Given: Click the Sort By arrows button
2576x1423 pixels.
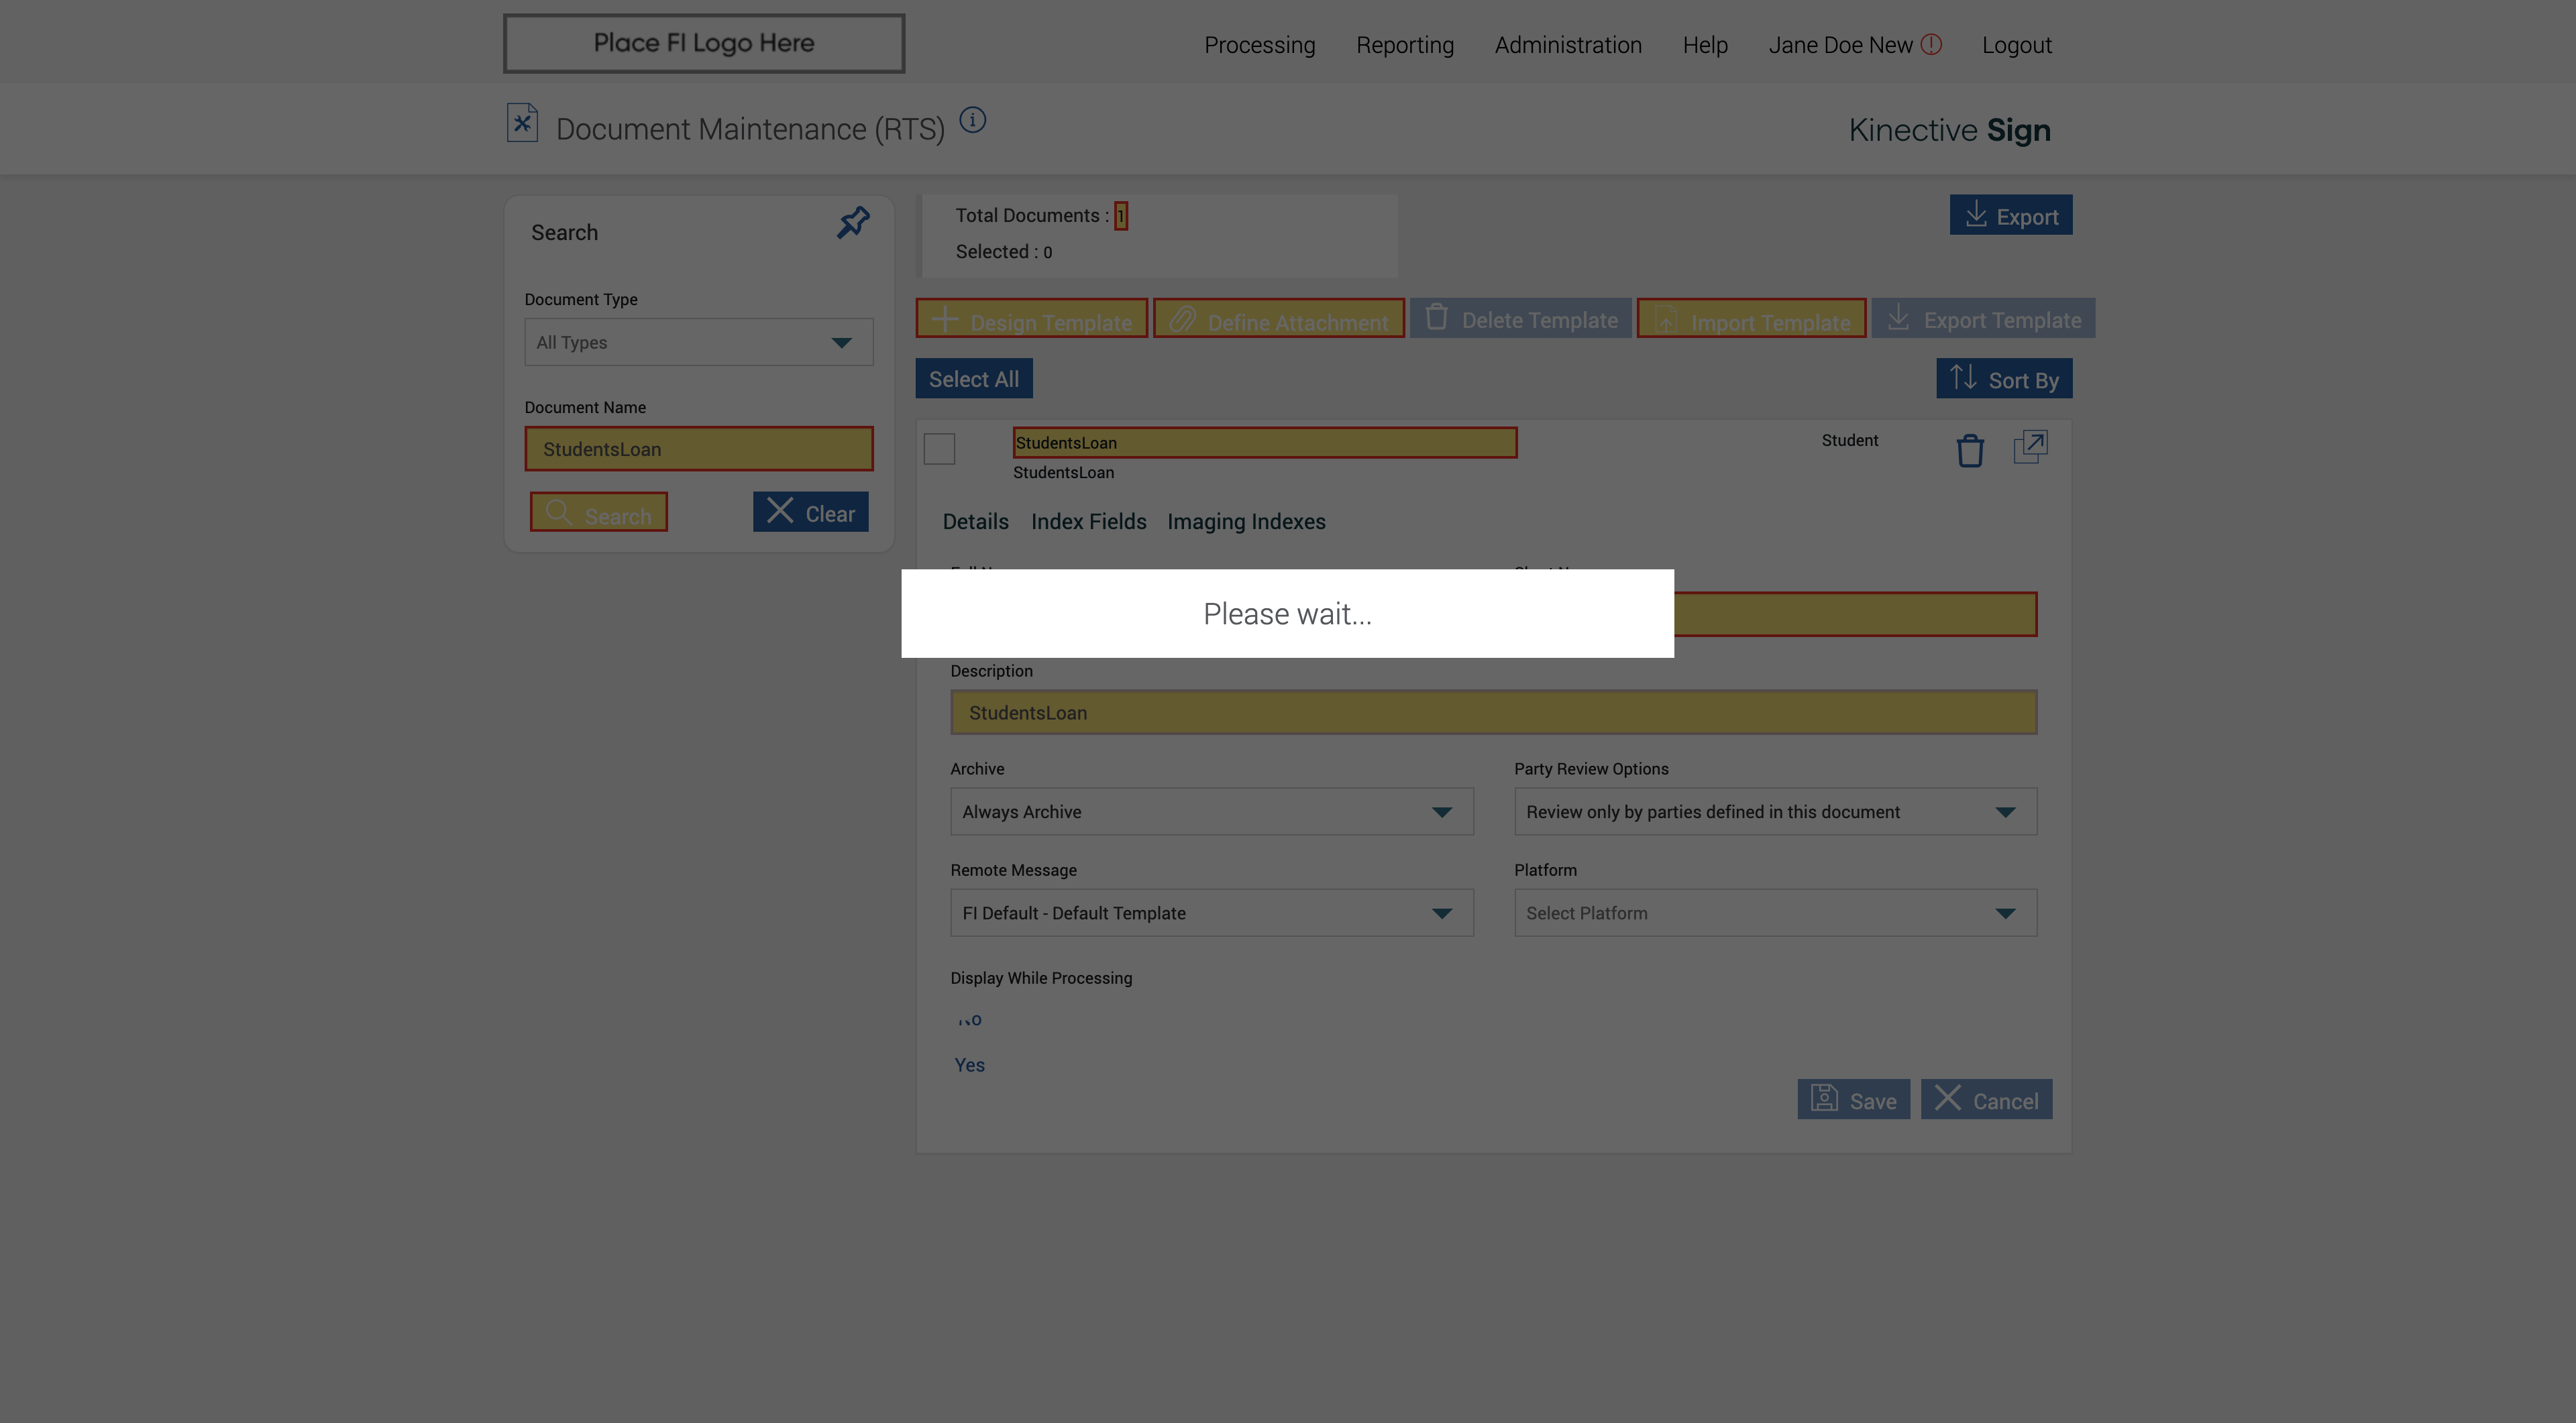Looking at the screenshot, I should (x=2003, y=380).
